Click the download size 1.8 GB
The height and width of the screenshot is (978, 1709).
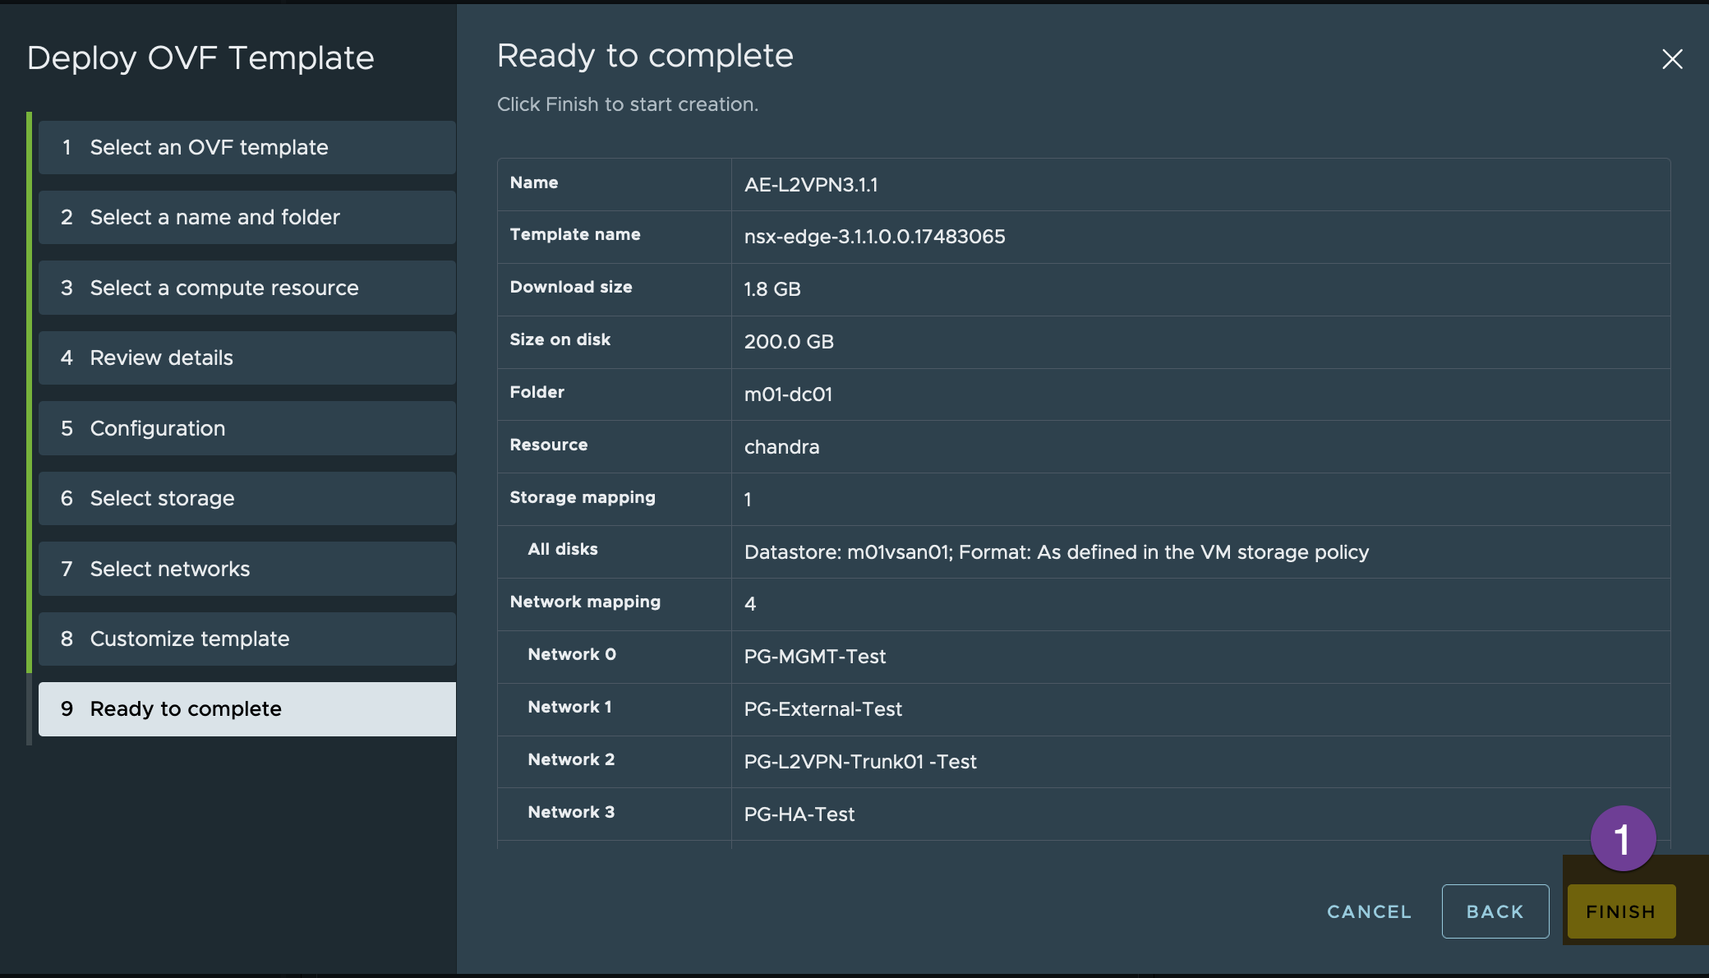click(x=772, y=289)
